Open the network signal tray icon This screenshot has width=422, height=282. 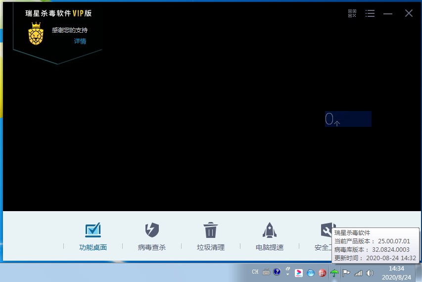tap(358, 273)
